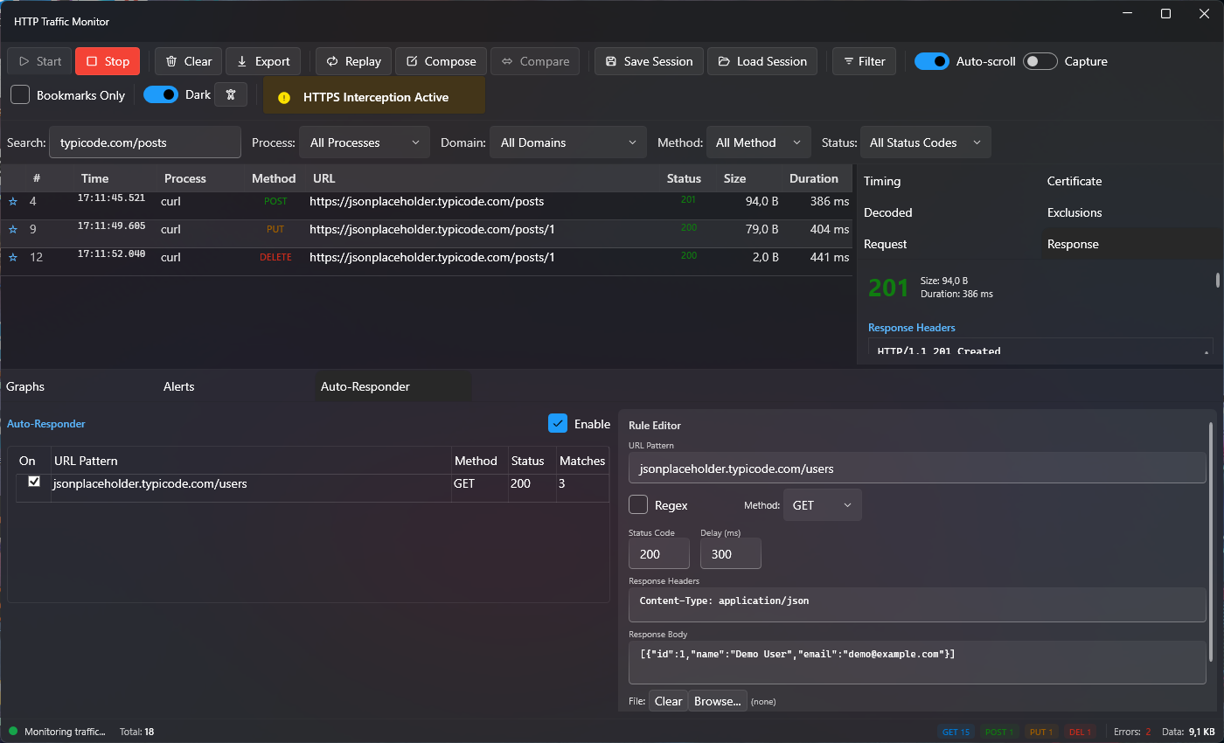The width and height of the screenshot is (1224, 743).
Task: Turn on the Capture switch
Action: (1040, 61)
